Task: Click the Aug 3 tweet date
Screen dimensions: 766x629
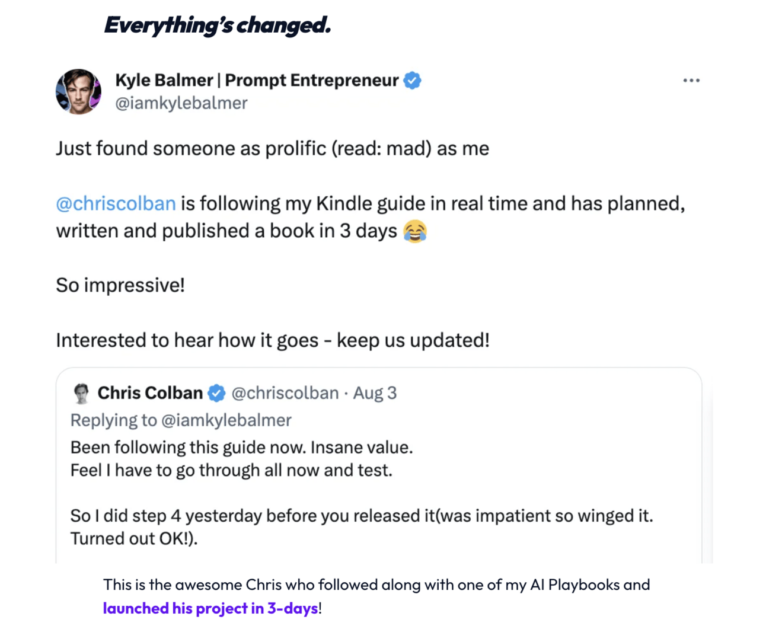Action: click(x=375, y=393)
